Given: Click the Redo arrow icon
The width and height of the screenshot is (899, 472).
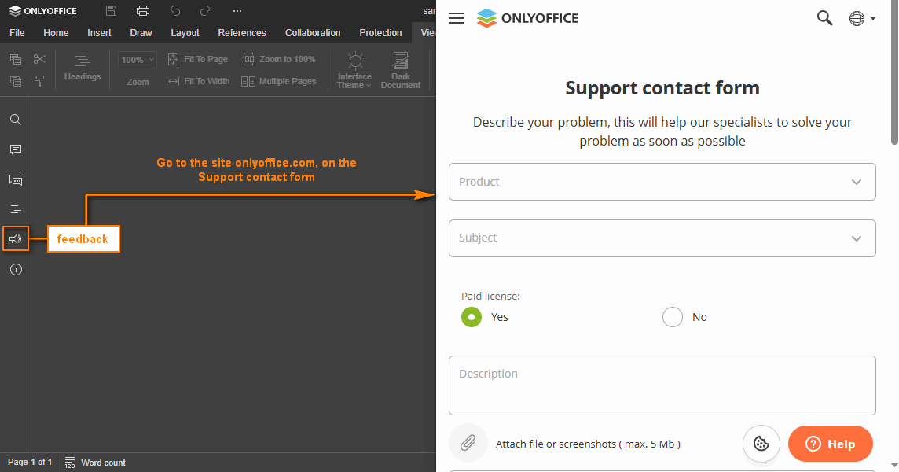Looking at the screenshot, I should pos(205,11).
